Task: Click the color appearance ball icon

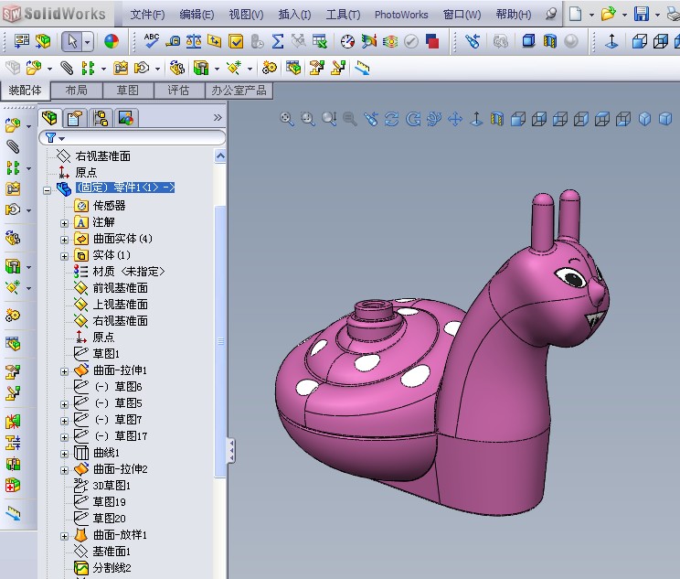Action: pyautogui.click(x=112, y=41)
